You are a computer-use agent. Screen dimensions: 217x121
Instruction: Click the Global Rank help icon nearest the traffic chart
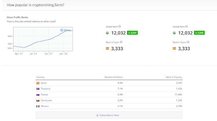click(120, 27)
